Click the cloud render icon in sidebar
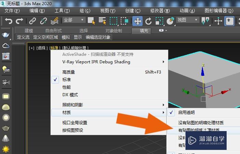This screenshot has height=154, width=240. click(6, 46)
